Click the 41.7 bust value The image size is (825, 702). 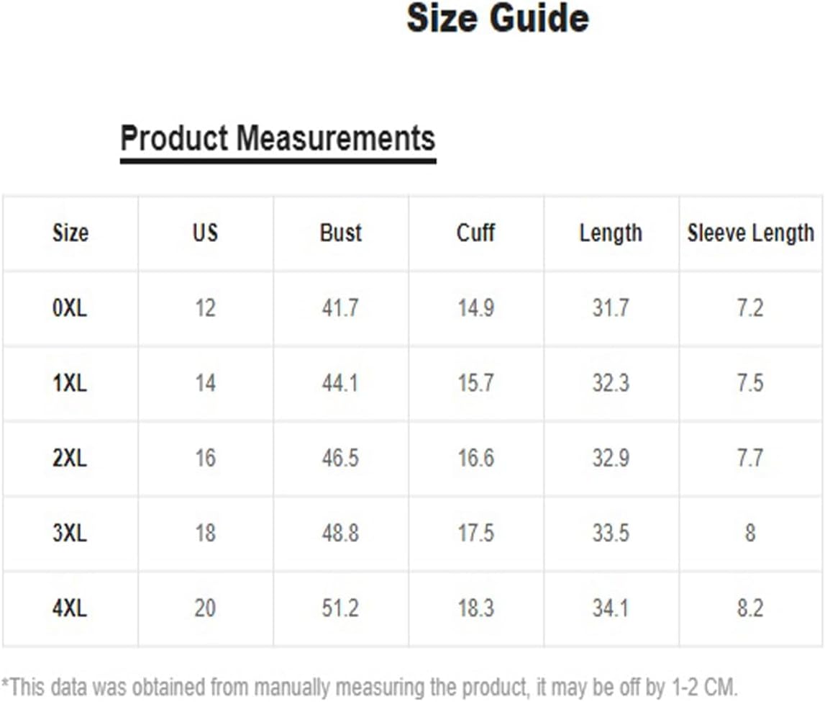pos(340,308)
